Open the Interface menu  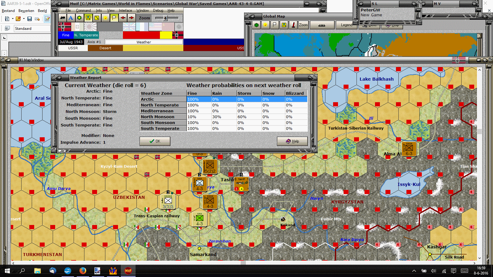[125, 10]
